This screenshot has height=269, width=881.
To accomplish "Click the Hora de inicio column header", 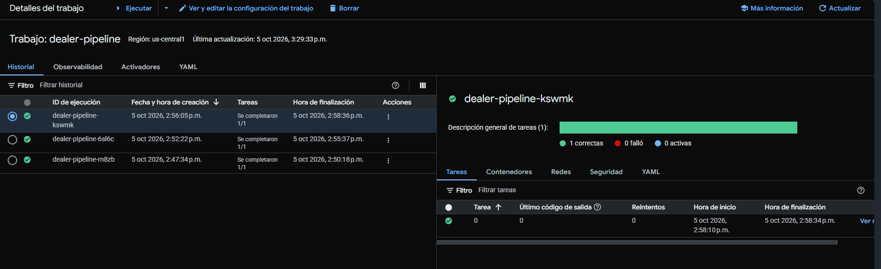I will (715, 207).
